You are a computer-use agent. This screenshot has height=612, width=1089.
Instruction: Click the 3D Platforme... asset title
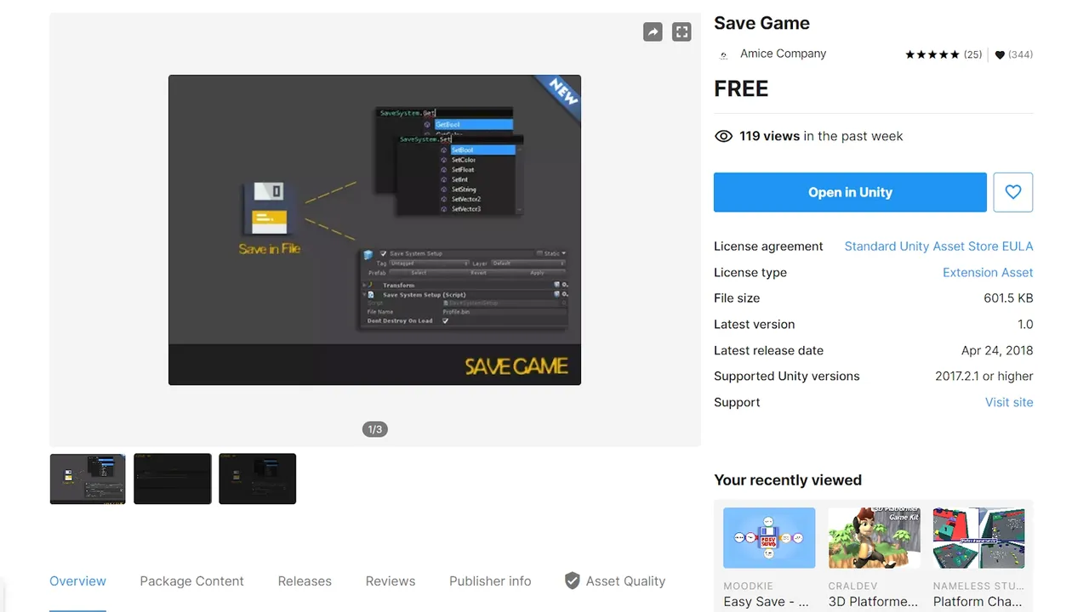(x=873, y=602)
